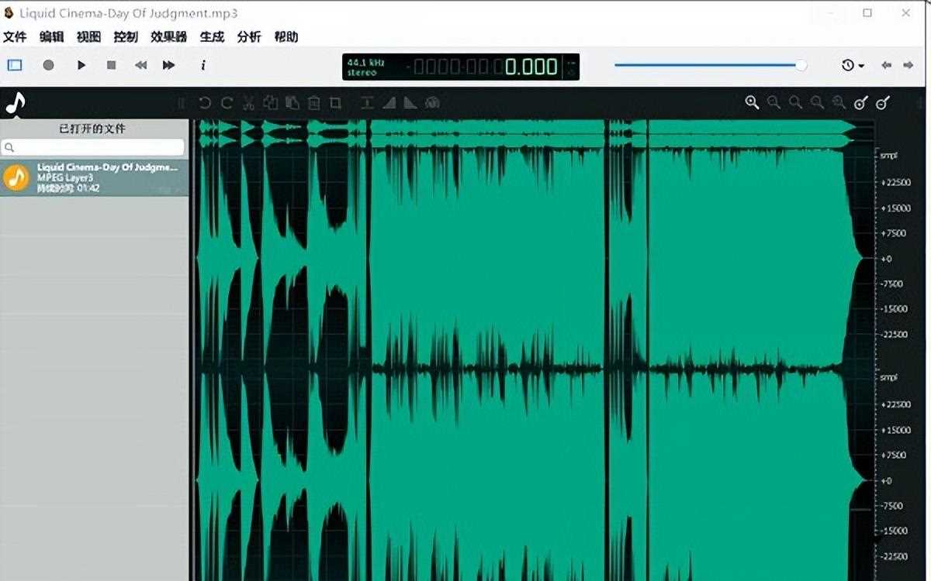This screenshot has width=931, height=581.
Task: Toggle the sidebar panel view button
Action: point(15,66)
